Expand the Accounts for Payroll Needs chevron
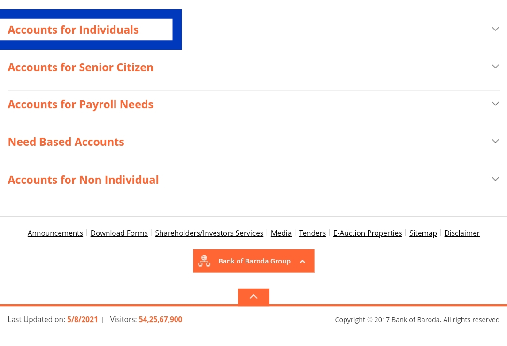The height and width of the screenshot is (346, 507). coord(495,104)
